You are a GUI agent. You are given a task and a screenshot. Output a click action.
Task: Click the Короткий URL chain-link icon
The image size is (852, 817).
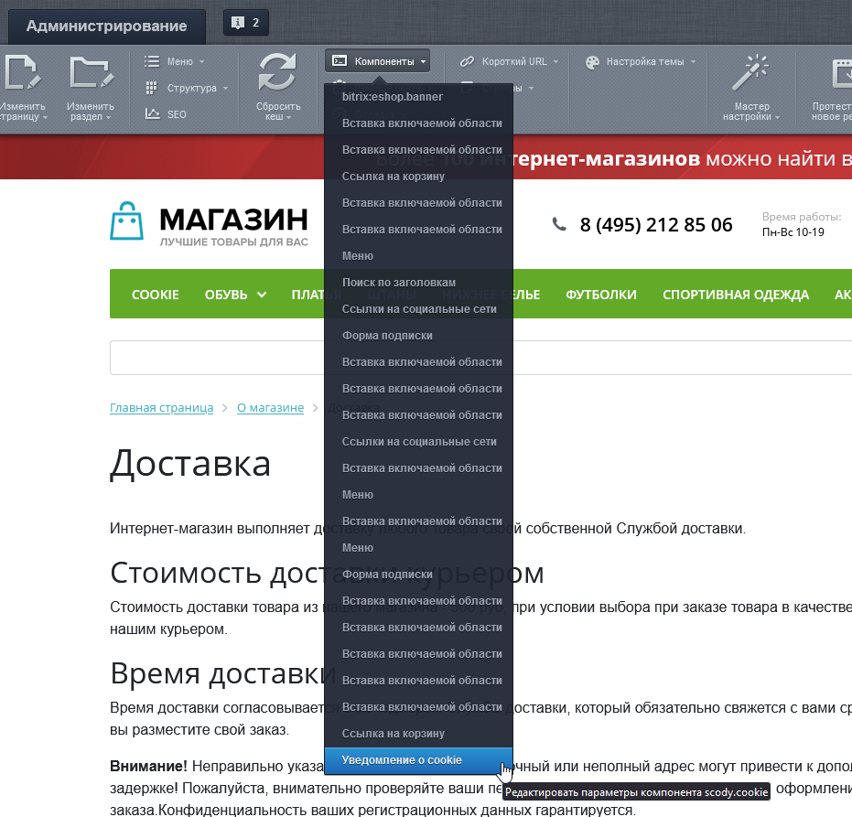coord(468,61)
